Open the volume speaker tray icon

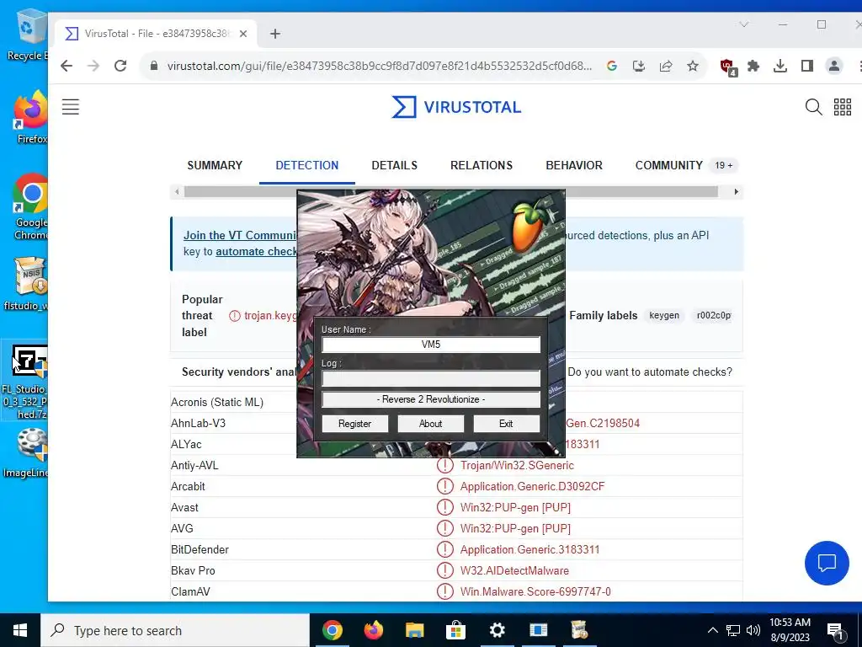coord(753,630)
